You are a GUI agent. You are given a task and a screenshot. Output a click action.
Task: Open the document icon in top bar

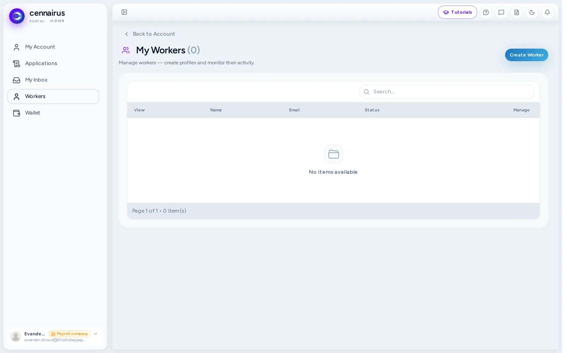pyautogui.click(x=516, y=12)
